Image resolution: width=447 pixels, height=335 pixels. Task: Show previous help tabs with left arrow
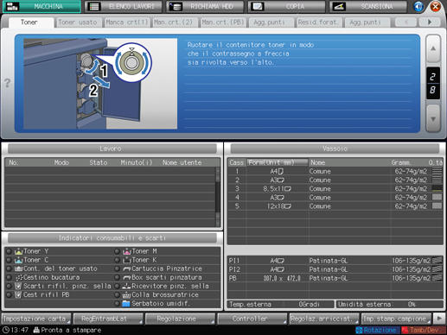tap(405, 22)
